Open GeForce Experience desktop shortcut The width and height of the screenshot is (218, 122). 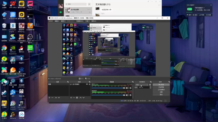coord(13,50)
